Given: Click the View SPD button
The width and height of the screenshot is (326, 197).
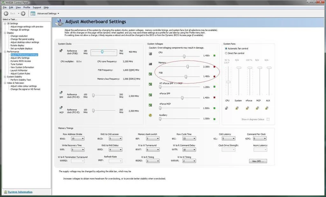Looking at the screenshot, I should (x=258, y=161).
